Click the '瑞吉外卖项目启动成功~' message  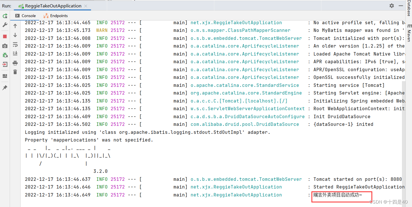(337, 195)
